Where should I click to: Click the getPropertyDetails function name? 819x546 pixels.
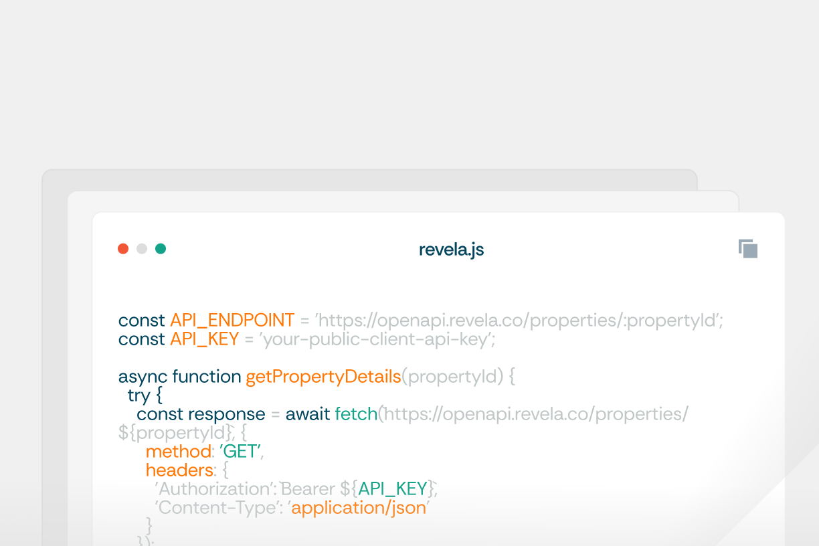pos(323,377)
